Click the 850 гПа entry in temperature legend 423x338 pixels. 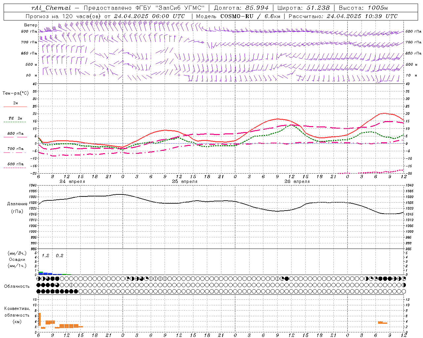(x=15, y=134)
